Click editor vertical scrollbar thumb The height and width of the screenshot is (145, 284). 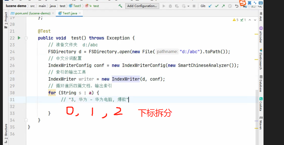click(257, 117)
